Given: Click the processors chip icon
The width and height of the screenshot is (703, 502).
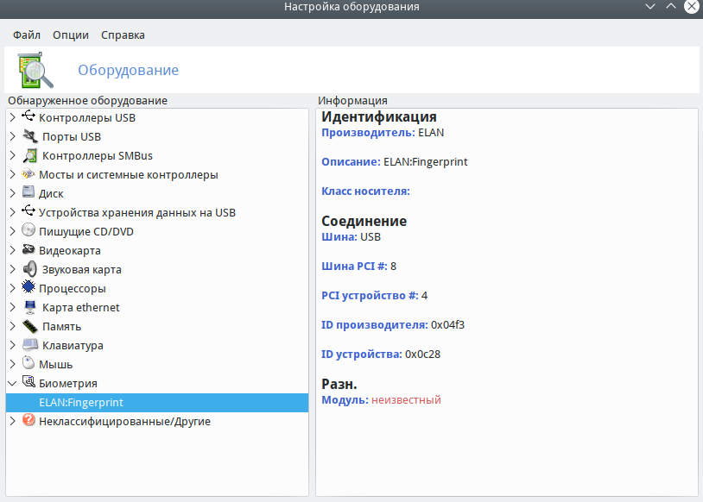Looking at the screenshot, I should coord(28,288).
